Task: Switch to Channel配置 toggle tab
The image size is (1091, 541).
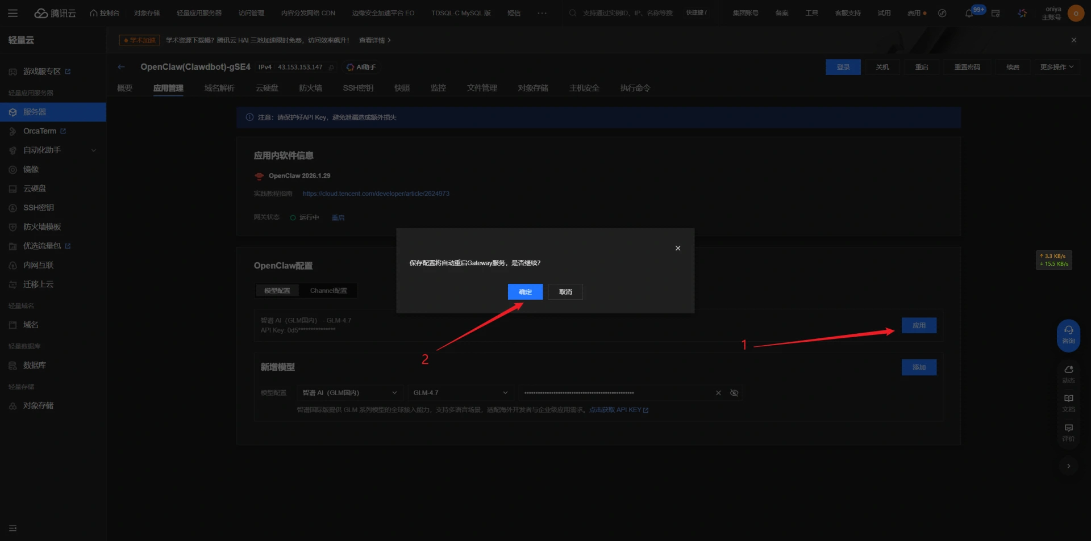Action: point(328,291)
